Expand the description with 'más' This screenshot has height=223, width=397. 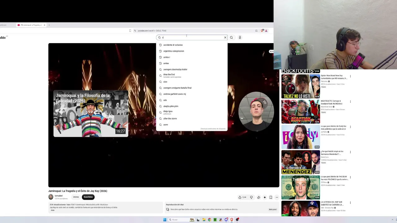point(52,210)
